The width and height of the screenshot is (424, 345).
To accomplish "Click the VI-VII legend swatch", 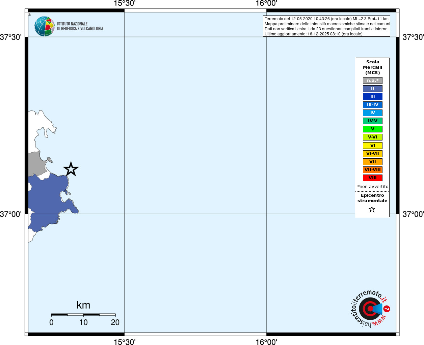I will (373, 154).
